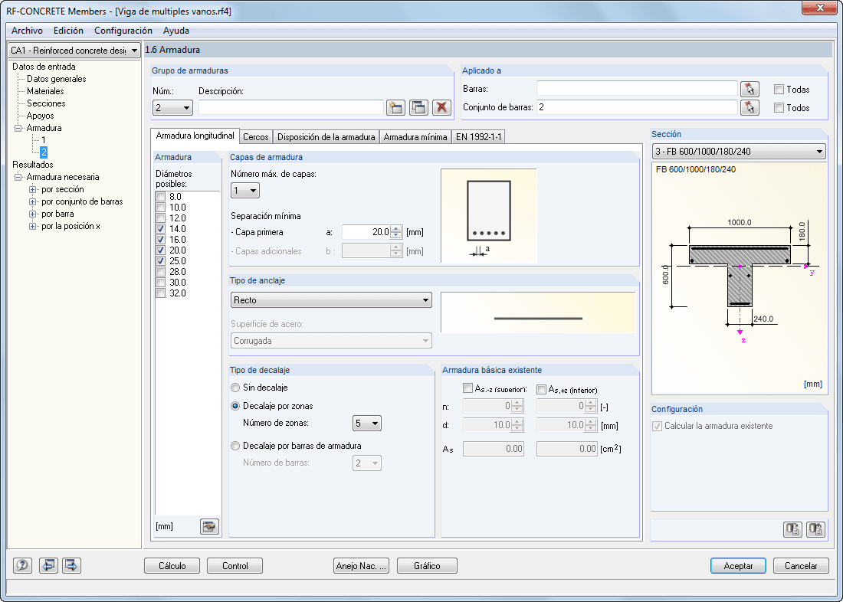Image resolution: width=843 pixels, height=602 pixels.
Task: Open Número máx. de capas dropdown
Action: 244,190
